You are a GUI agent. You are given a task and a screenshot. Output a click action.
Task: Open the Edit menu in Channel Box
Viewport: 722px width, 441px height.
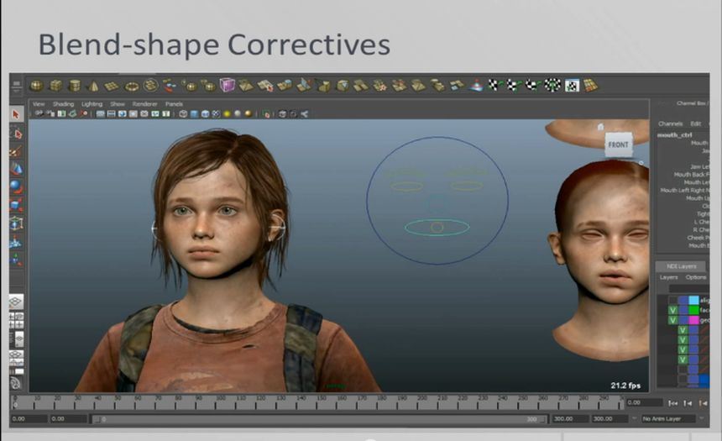tap(695, 123)
